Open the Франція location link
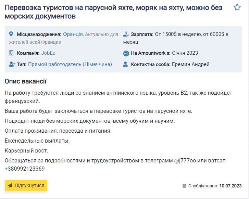 [x=73, y=34]
